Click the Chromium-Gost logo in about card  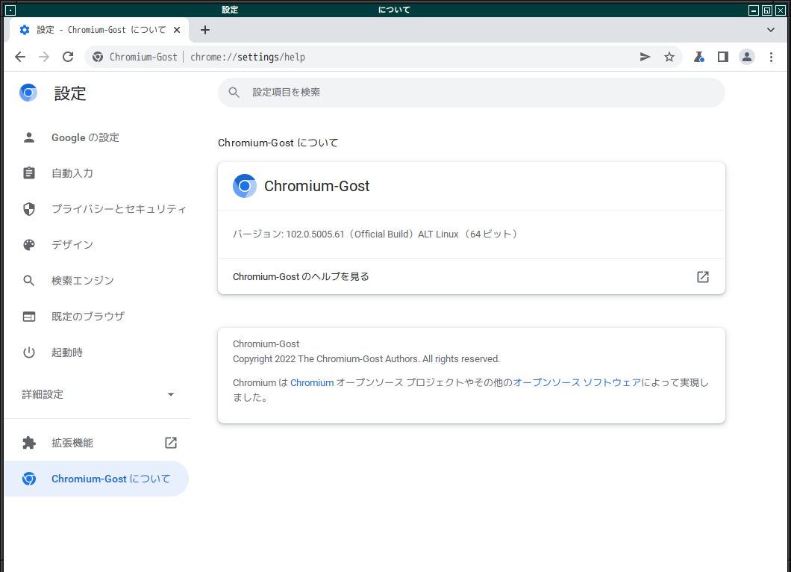pos(245,186)
